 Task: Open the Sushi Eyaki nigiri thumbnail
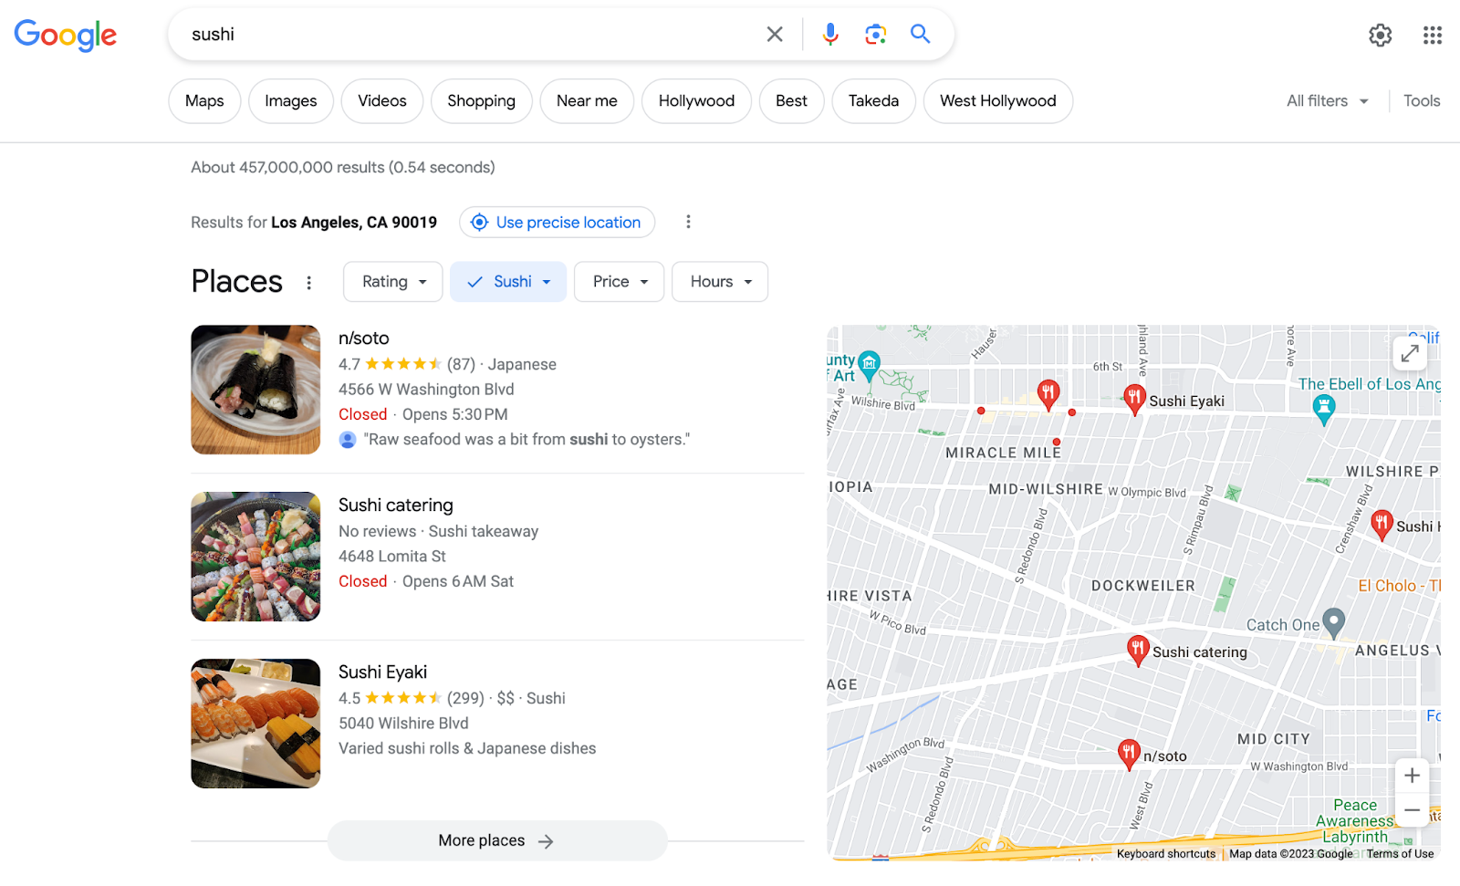(255, 724)
